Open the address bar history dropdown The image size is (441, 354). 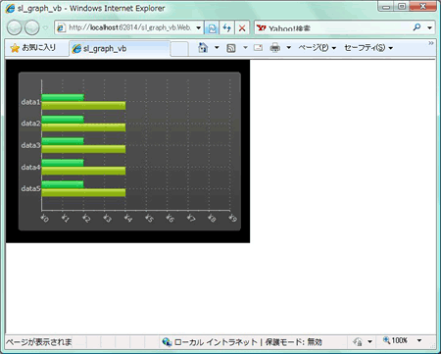198,28
